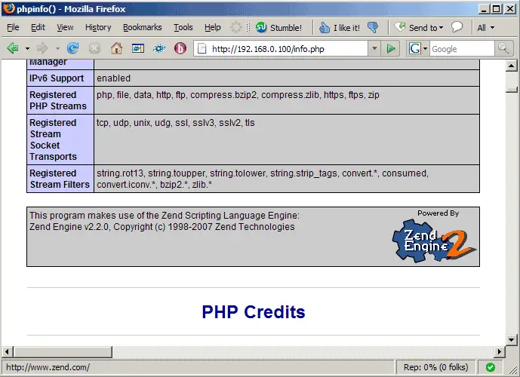Click the php, file, data streams value
520x377 pixels.
(x=238, y=95)
